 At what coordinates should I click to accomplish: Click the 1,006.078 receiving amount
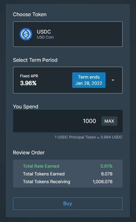pyautogui.click(x=102, y=182)
